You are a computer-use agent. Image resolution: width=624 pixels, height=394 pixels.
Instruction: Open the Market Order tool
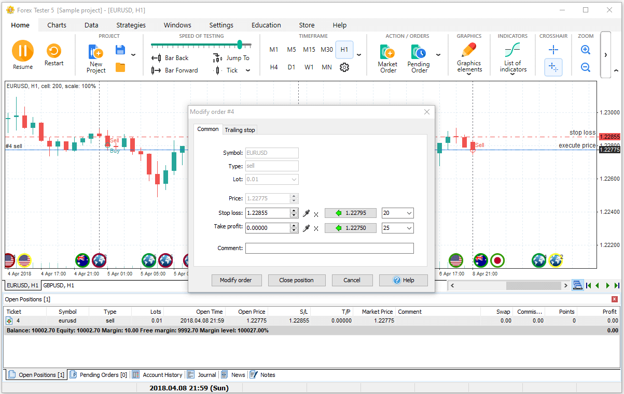point(387,53)
